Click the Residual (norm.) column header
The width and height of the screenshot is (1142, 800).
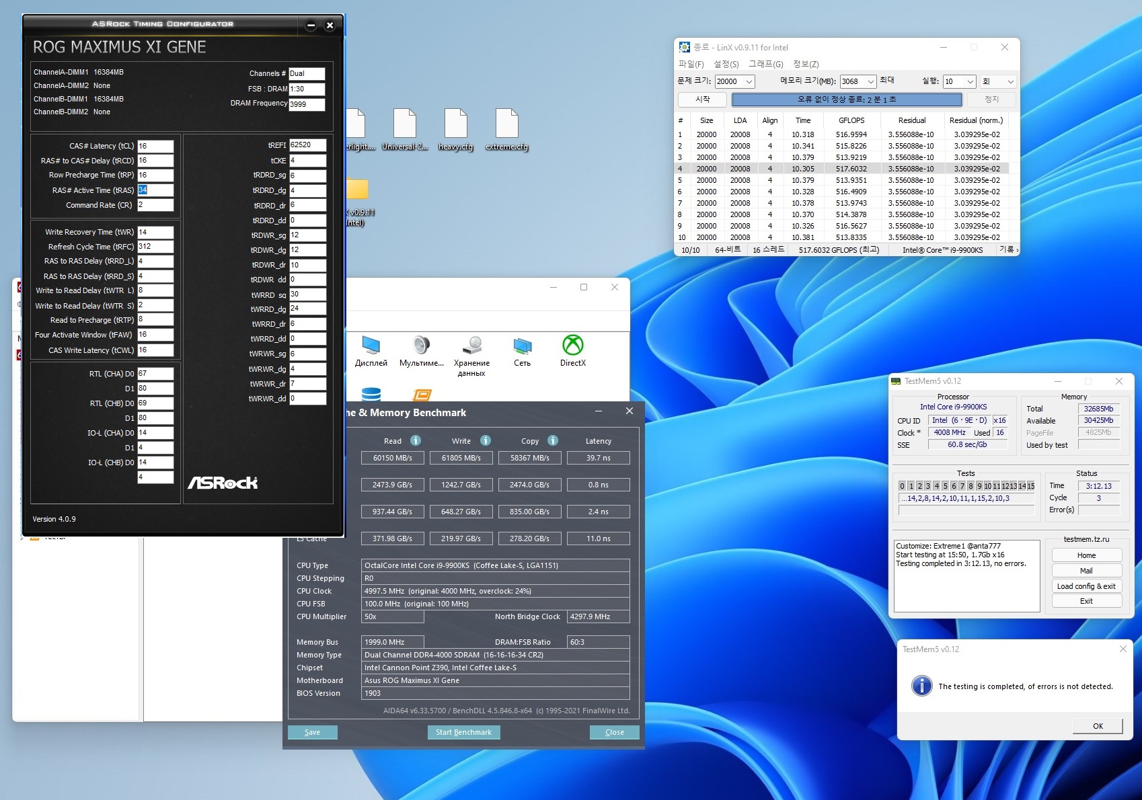pyautogui.click(x=976, y=120)
